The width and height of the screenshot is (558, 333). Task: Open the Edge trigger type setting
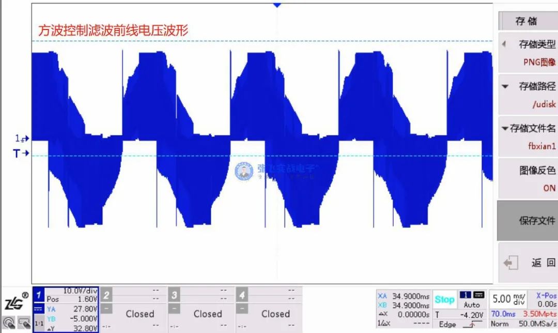(x=447, y=324)
